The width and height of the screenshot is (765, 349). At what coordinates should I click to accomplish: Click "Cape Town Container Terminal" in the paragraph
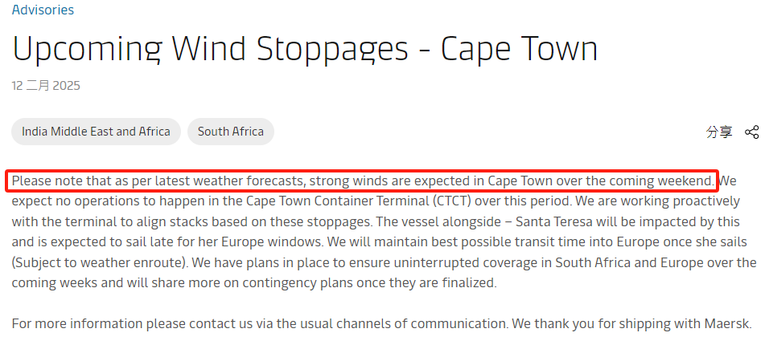(336, 201)
